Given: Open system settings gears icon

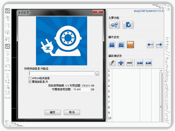Looking at the screenshot, I should point(114,25).
